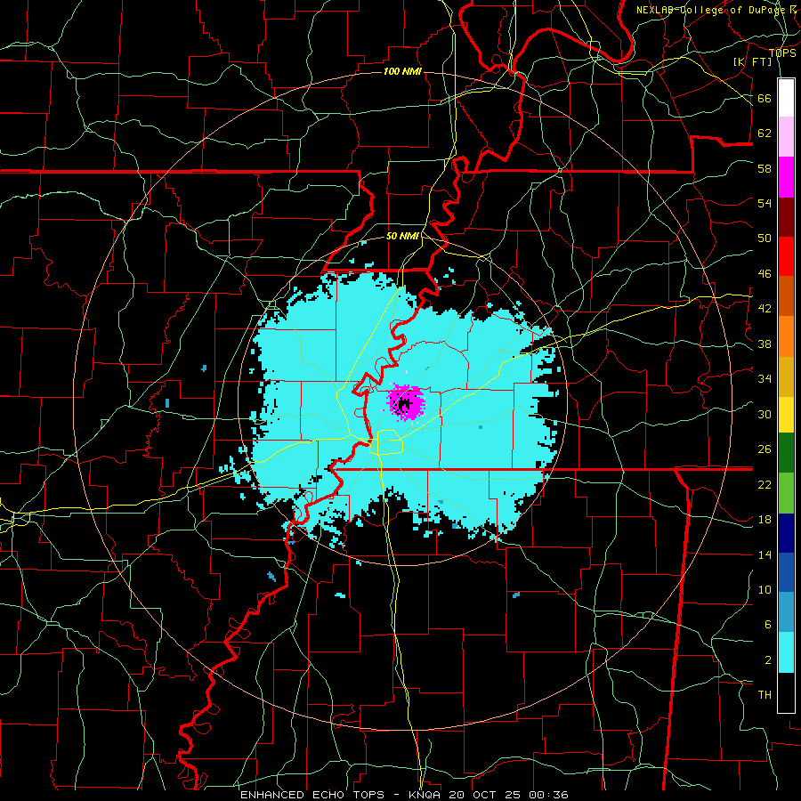Screen dimensions: 801x801
Task: Click the '00:36' time stamp in footer
Action: pyautogui.click(x=548, y=795)
